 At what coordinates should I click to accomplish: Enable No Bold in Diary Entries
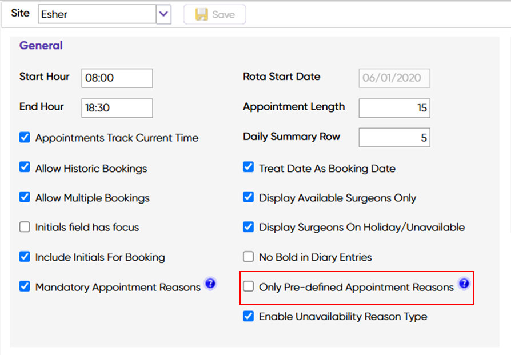pos(248,257)
